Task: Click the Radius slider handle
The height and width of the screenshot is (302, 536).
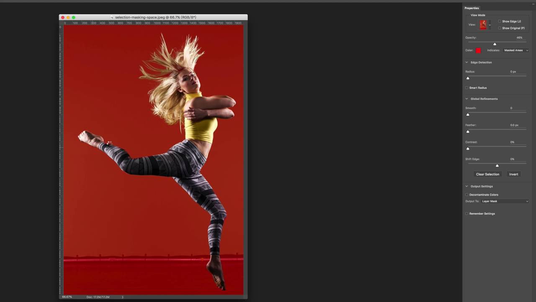Action: point(468,78)
